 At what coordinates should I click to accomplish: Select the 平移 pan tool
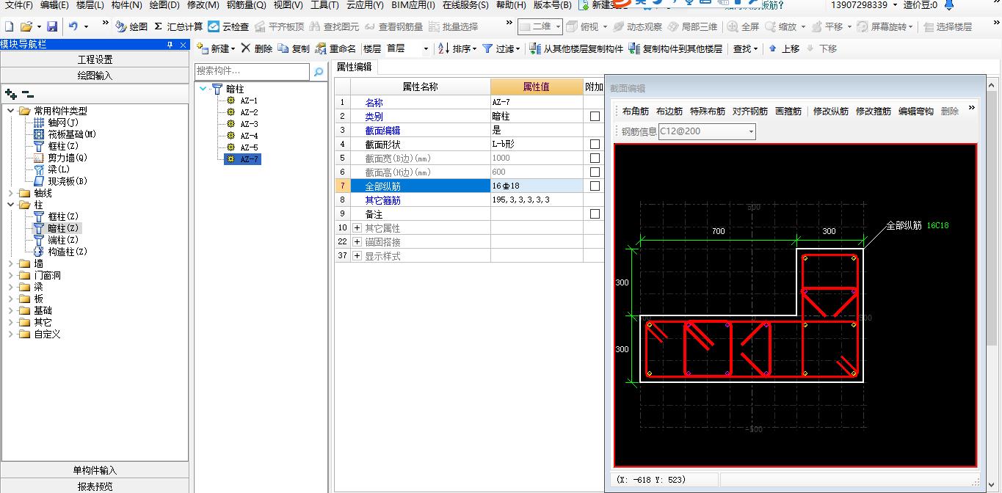(x=827, y=26)
